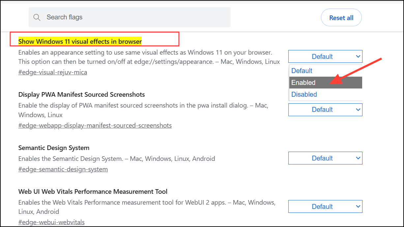The width and height of the screenshot is (404, 227).
Task: Open the Semantic Design System dropdown
Action: click(325, 158)
